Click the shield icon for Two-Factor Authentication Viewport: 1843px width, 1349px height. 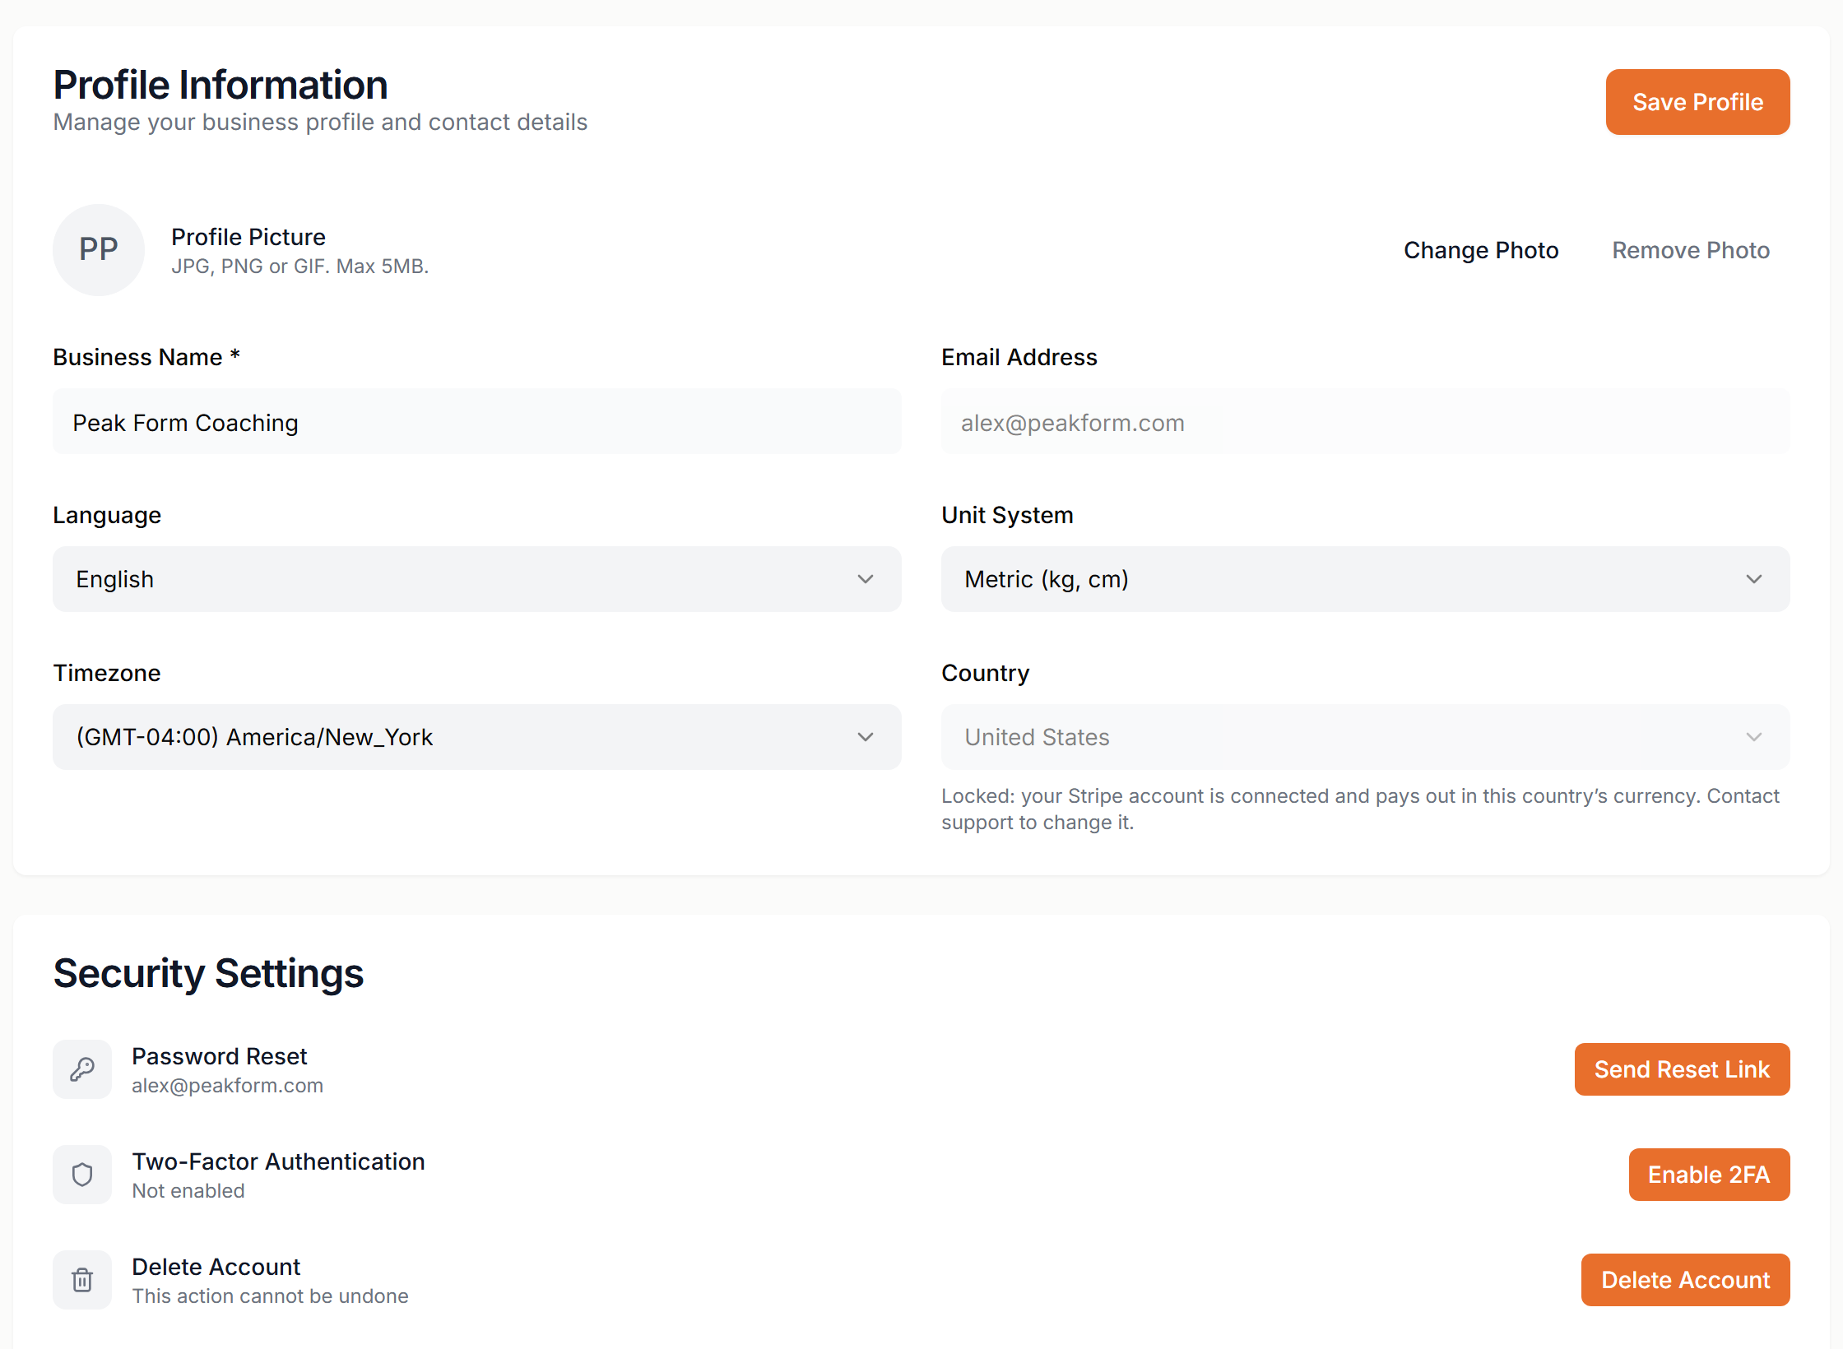click(82, 1175)
